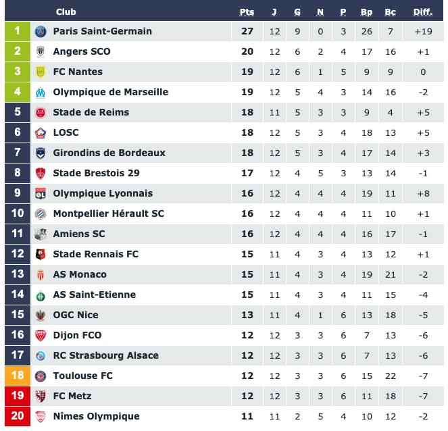Click the OGC Nice crest icon
Image resolution: width=448 pixels, height=431 pixels.
41,315
